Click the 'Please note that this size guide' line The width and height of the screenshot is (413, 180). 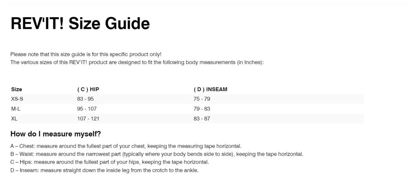click(86, 54)
